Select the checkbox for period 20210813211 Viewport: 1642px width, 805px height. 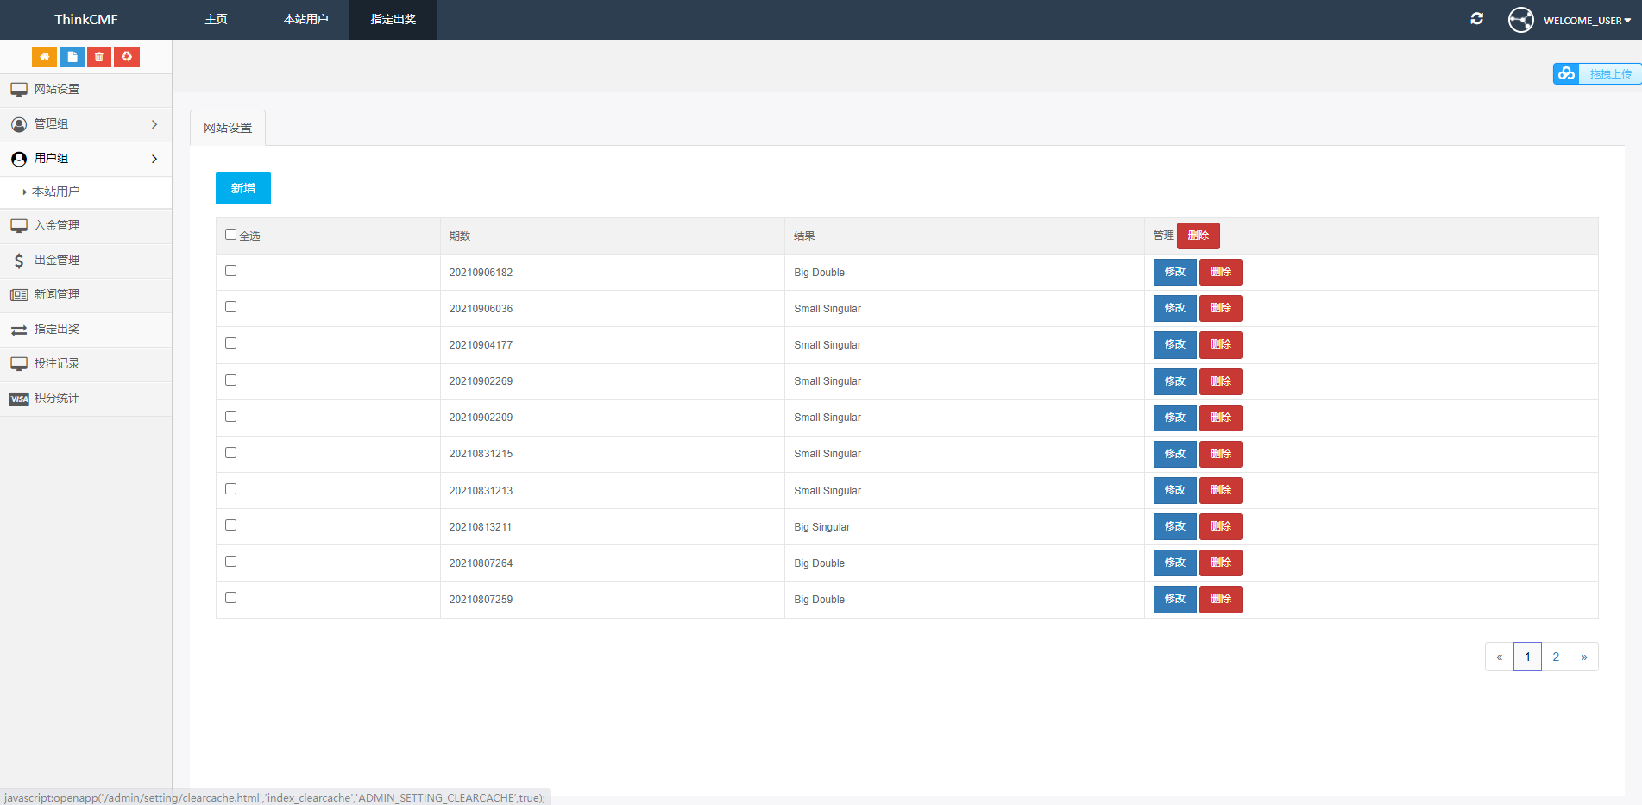click(230, 525)
